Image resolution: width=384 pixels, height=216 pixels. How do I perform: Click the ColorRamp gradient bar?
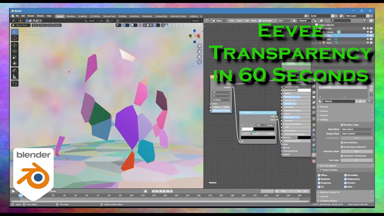point(258,129)
